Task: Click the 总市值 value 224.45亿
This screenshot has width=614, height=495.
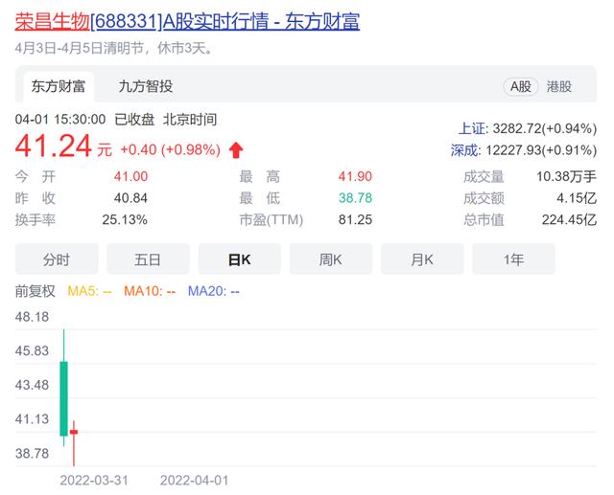Action: click(x=569, y=219)
